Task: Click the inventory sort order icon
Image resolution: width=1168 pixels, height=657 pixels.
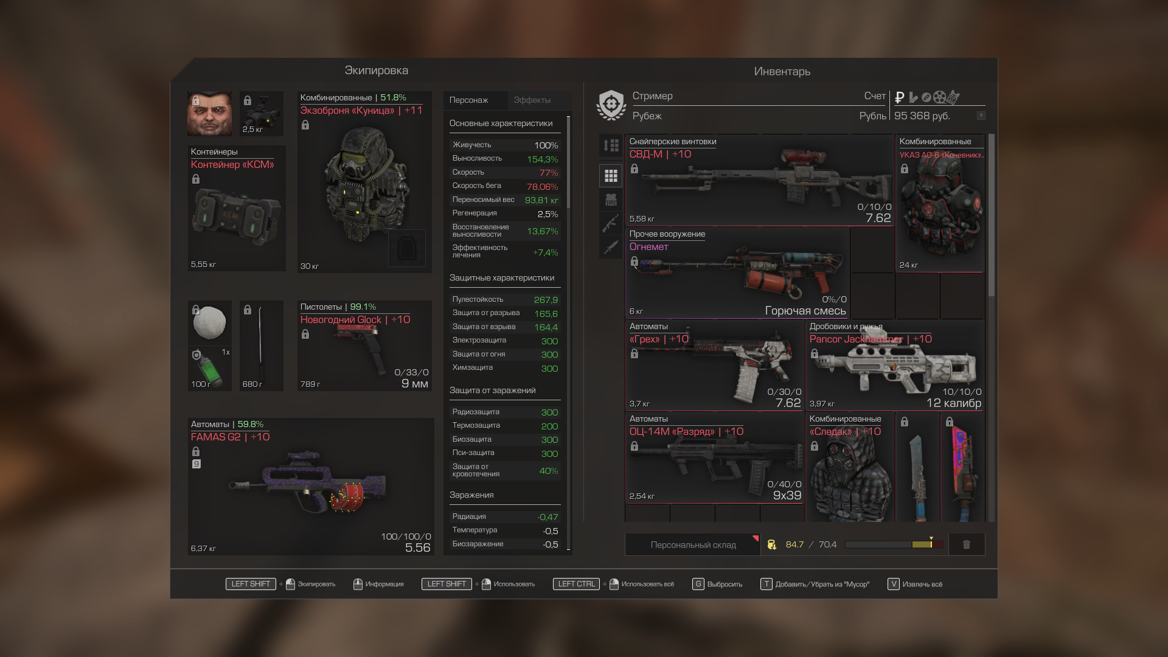Action: (611, 145)
